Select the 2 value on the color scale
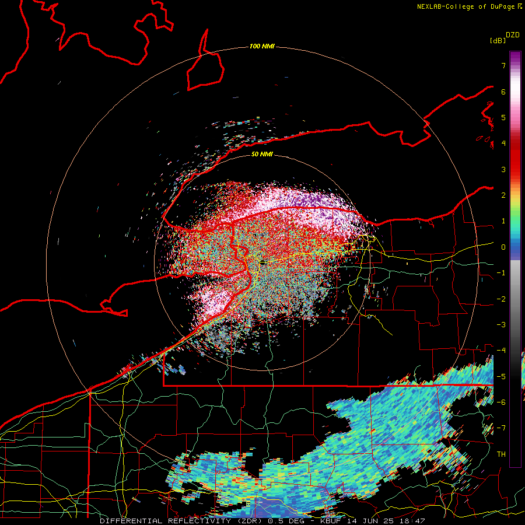 [x=503, y=195]
